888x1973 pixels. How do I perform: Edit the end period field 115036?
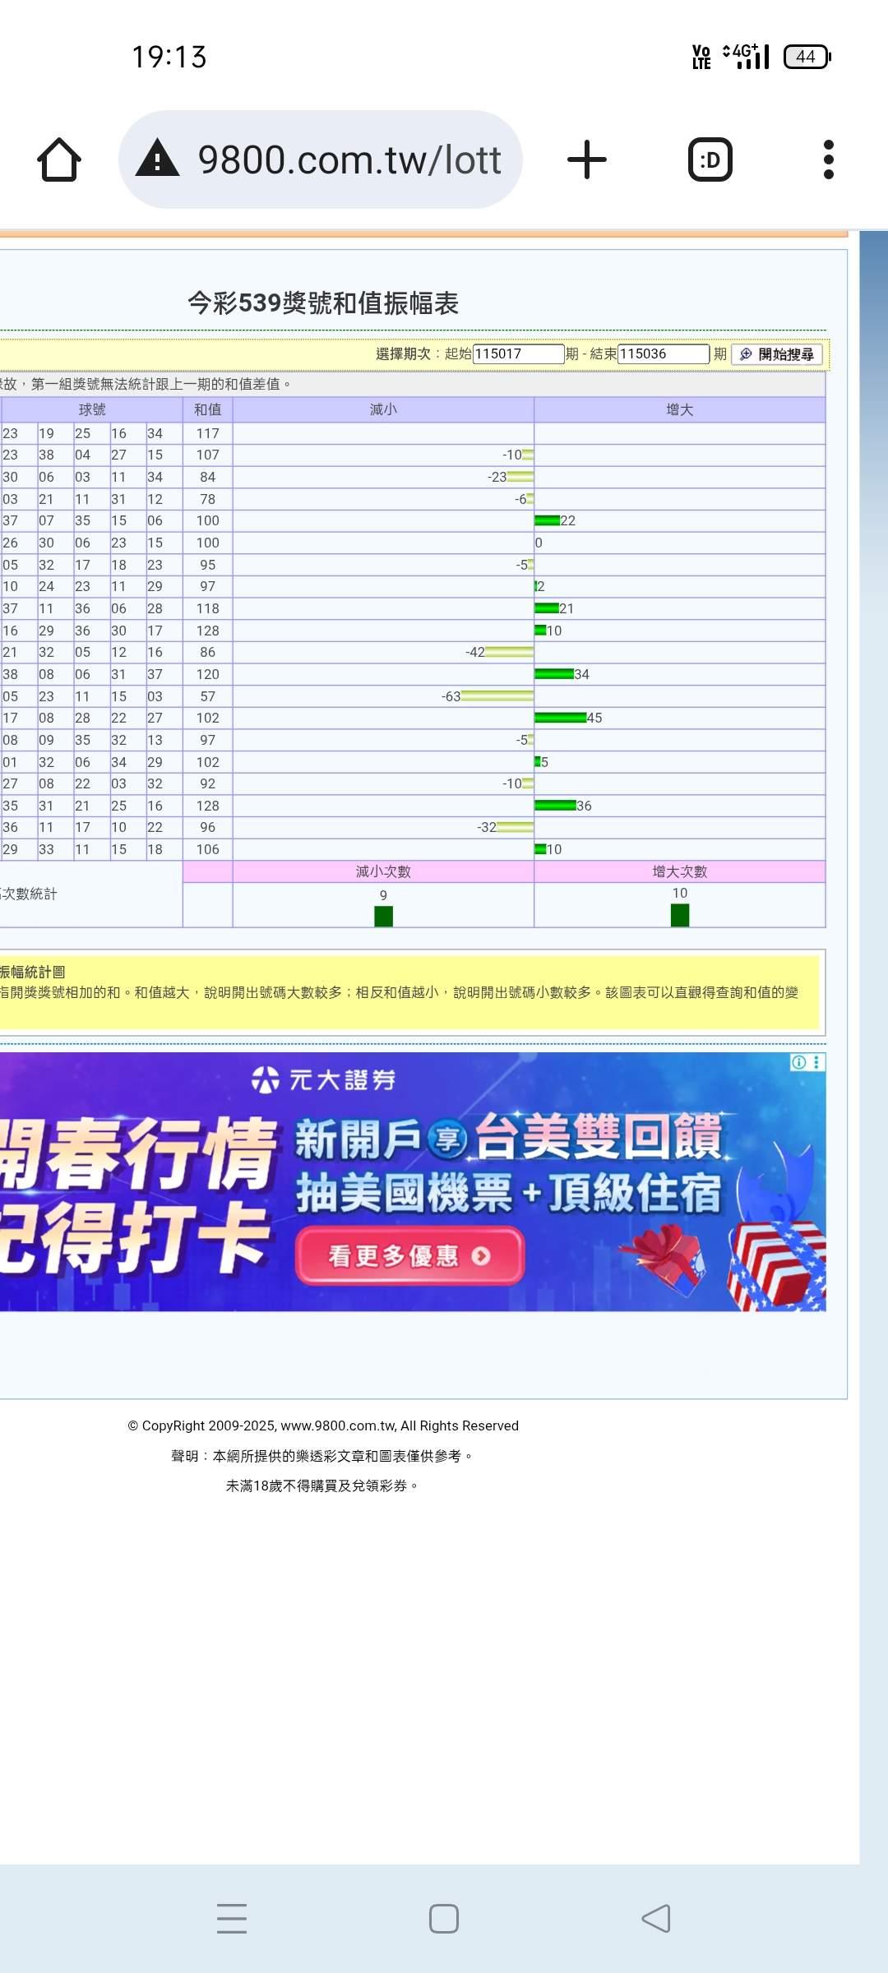click(x=664, y=353)
